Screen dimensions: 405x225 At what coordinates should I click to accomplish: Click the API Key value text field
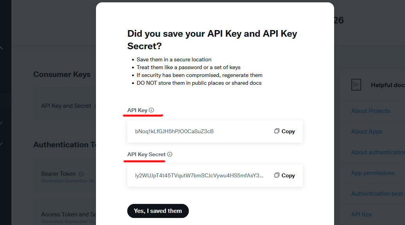(174, 131)
